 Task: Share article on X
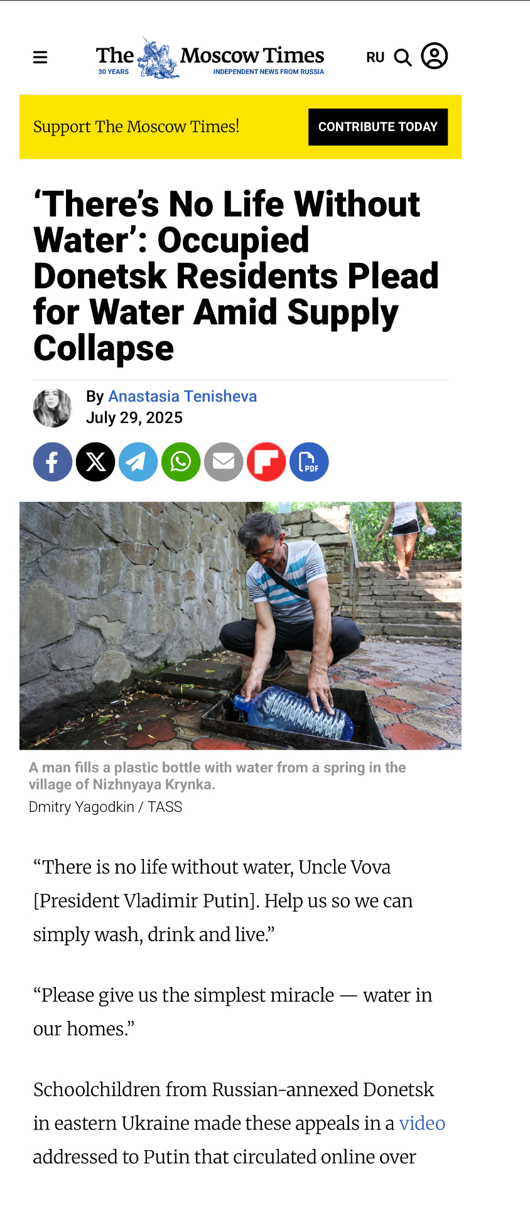coord(95,462)
